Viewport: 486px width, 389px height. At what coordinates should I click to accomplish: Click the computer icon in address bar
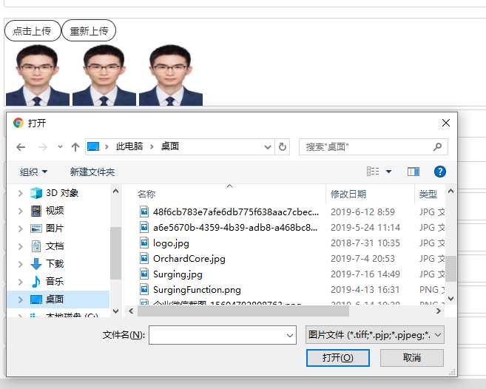93,146
